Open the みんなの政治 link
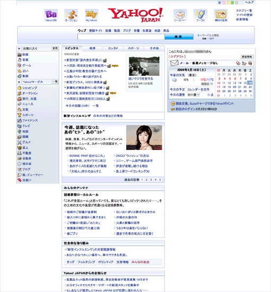Viewport: 271px width, 292px height. point(140,262)
